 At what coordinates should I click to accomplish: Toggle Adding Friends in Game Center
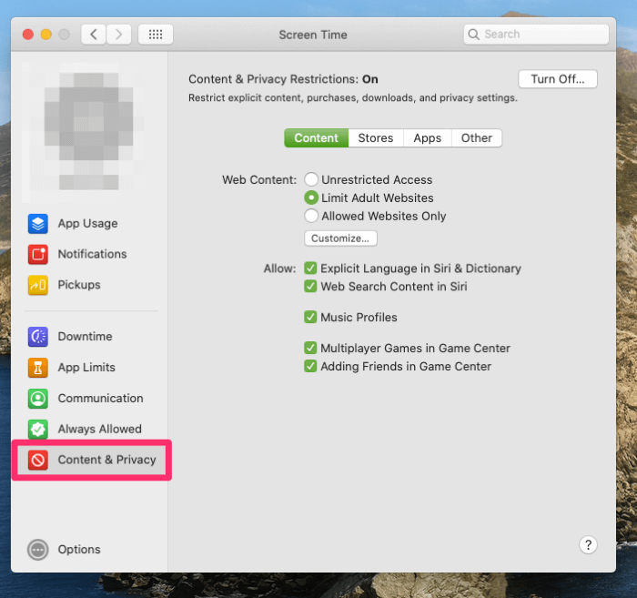(310, 366)
